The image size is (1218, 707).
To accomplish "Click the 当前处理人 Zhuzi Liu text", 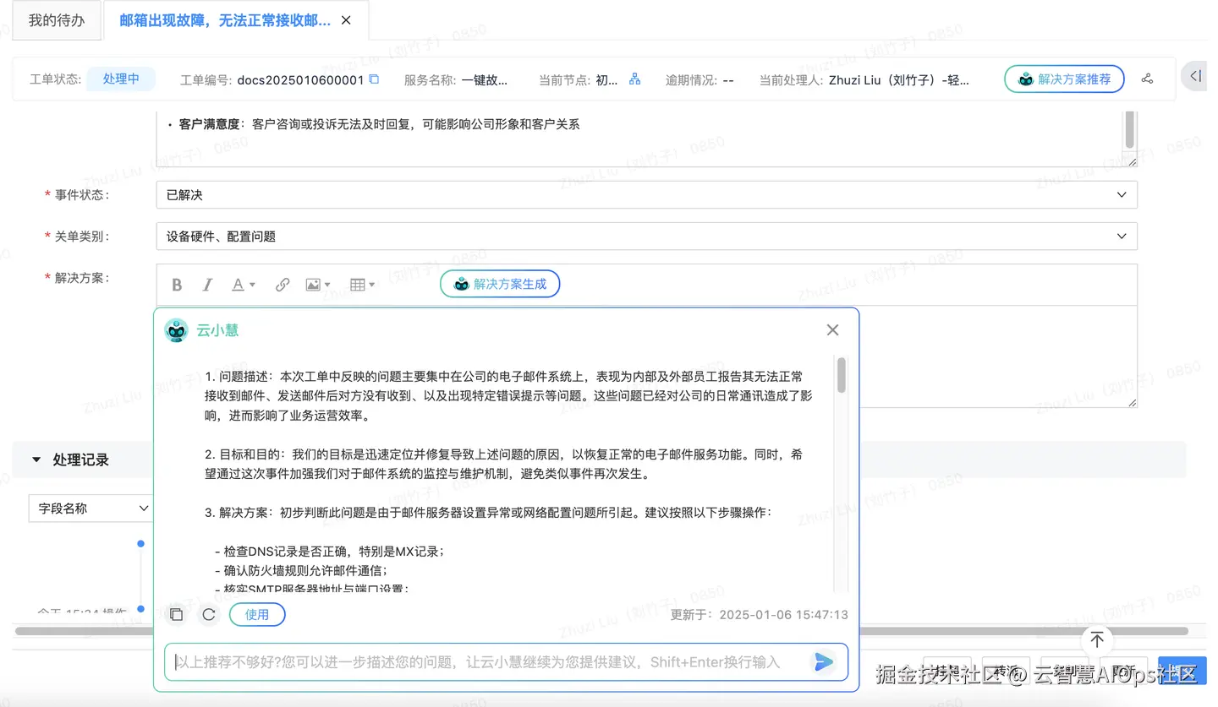I will 899,79.
